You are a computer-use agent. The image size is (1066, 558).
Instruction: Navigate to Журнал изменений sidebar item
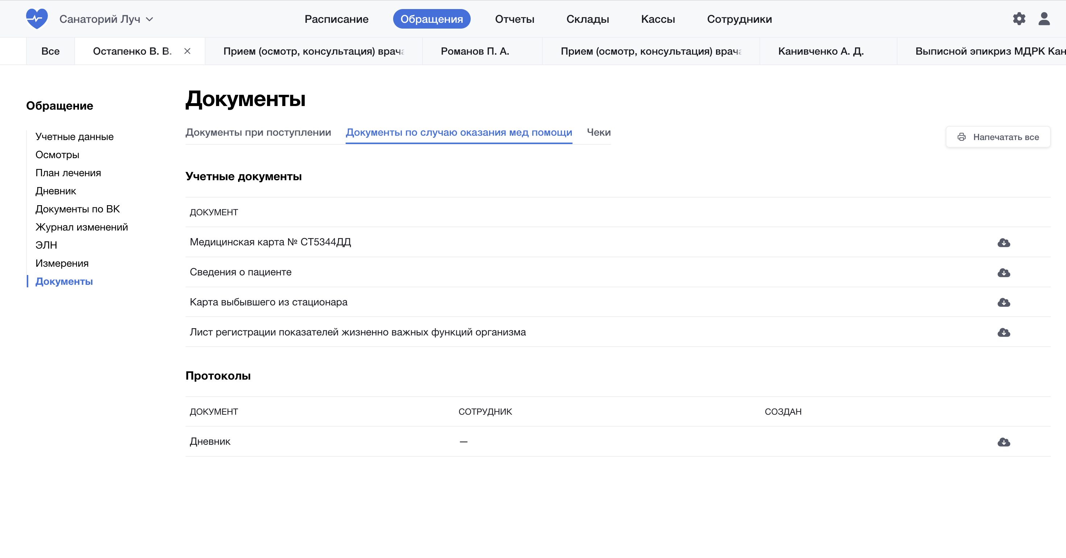[x=82, y=227]
